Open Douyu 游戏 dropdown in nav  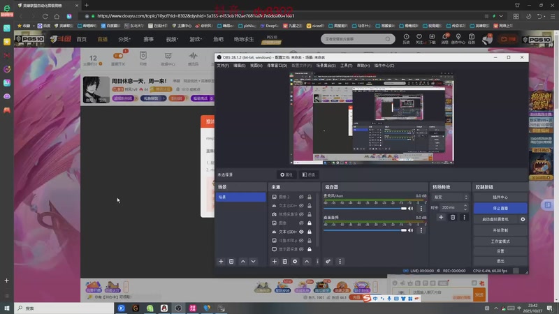tap(196, 39)
